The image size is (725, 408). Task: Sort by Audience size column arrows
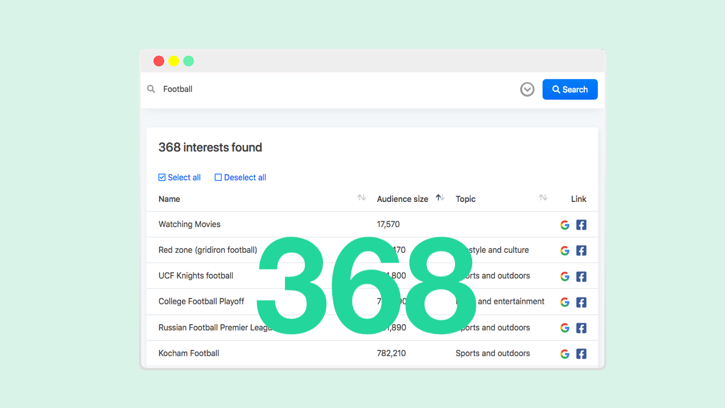[441, 198]
